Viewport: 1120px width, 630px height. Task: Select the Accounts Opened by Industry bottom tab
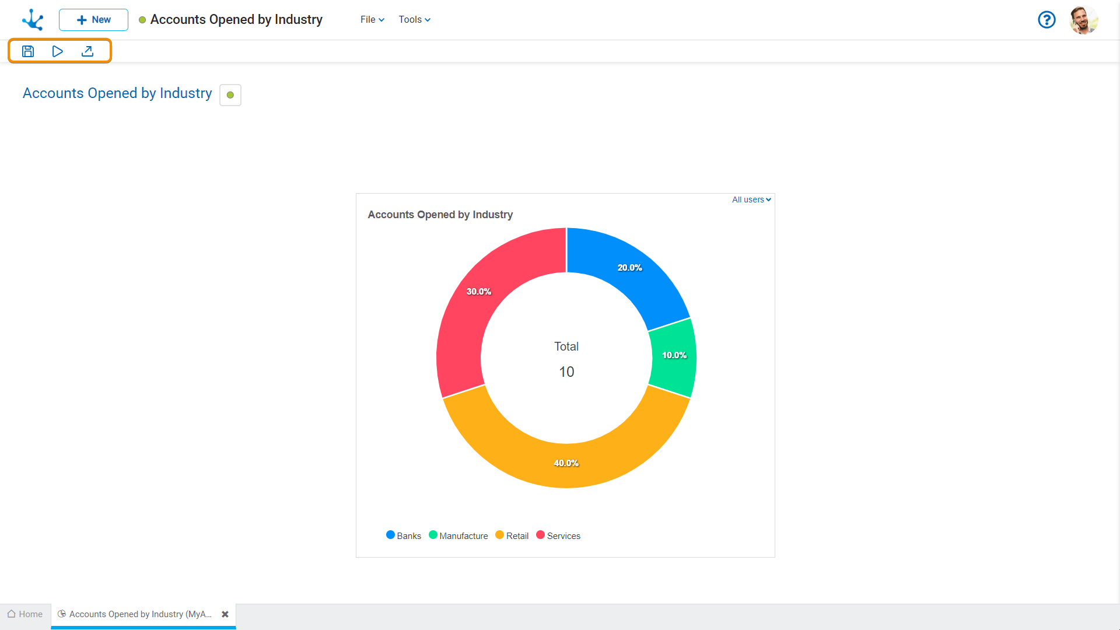139,614
